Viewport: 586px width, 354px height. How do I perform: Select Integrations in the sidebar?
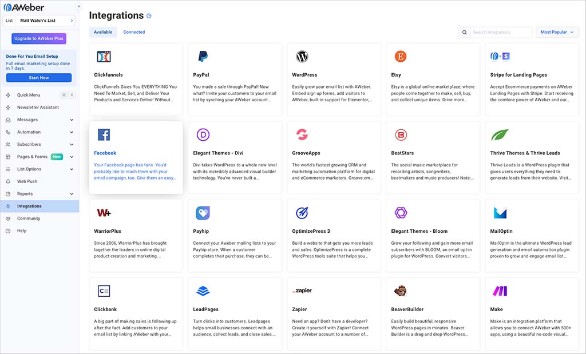[39, 206]
